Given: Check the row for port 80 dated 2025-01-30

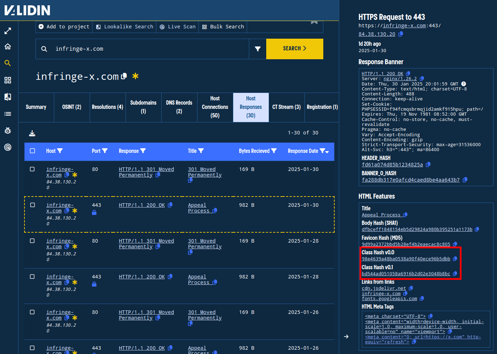Looking at the screenshot, I should pyautogui.click(x=32, y=169).
